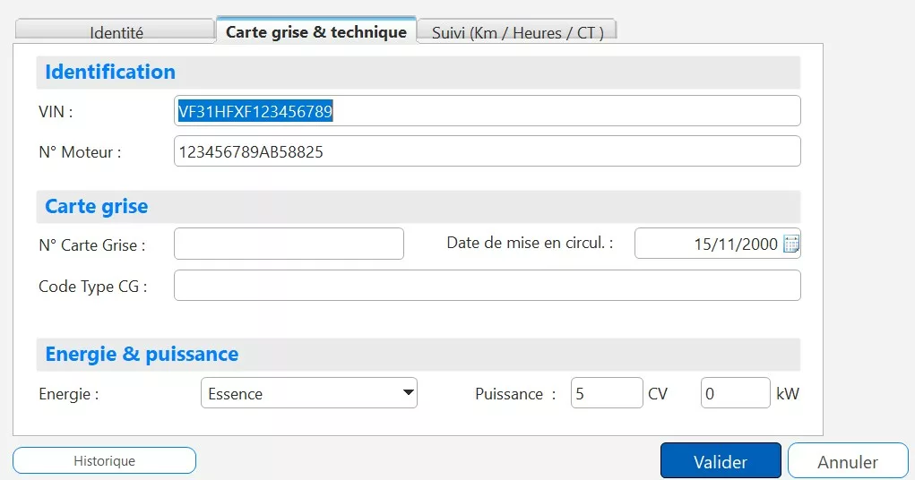Screen dimensions: 915x480
Task: Click the Code Type CG field
Action: [488, 286]
